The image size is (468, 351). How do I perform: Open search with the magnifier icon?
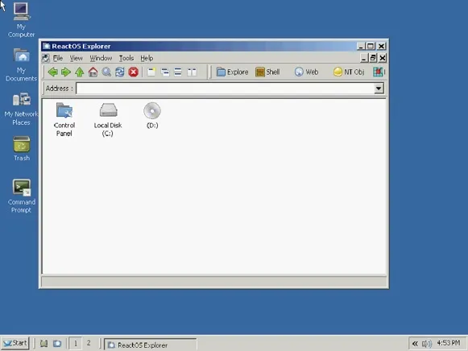tap(106, 72)
